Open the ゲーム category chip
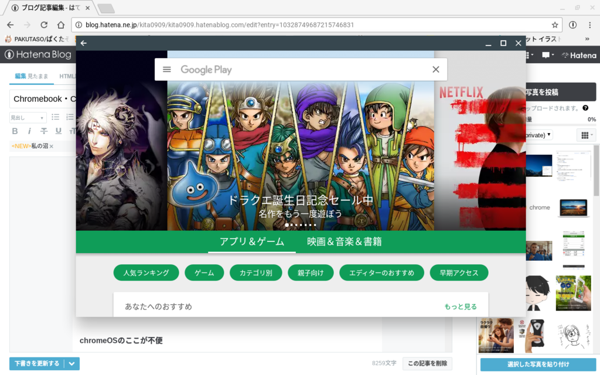Viewport: 600px width, 375px height. click(x=204, y=273)
